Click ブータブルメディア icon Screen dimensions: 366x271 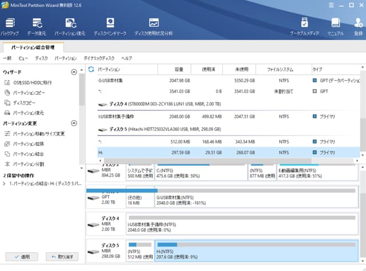tap(304, 27)
